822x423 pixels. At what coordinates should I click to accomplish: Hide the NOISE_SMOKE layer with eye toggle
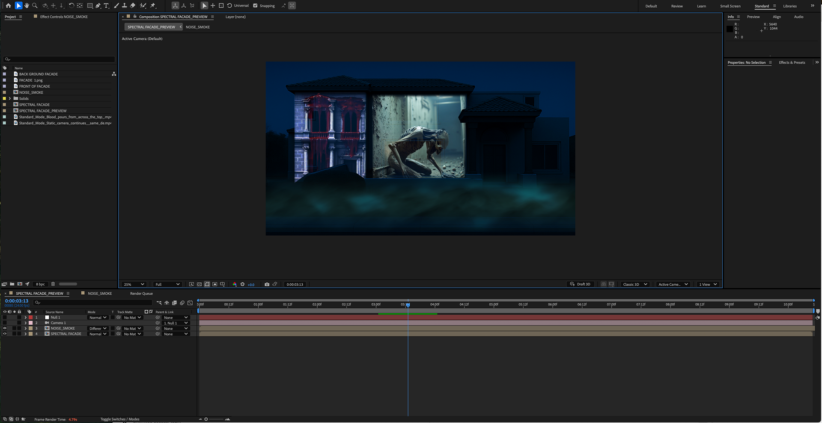[x=5, y=328]
